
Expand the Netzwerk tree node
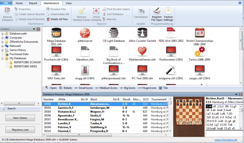[2, 46]
